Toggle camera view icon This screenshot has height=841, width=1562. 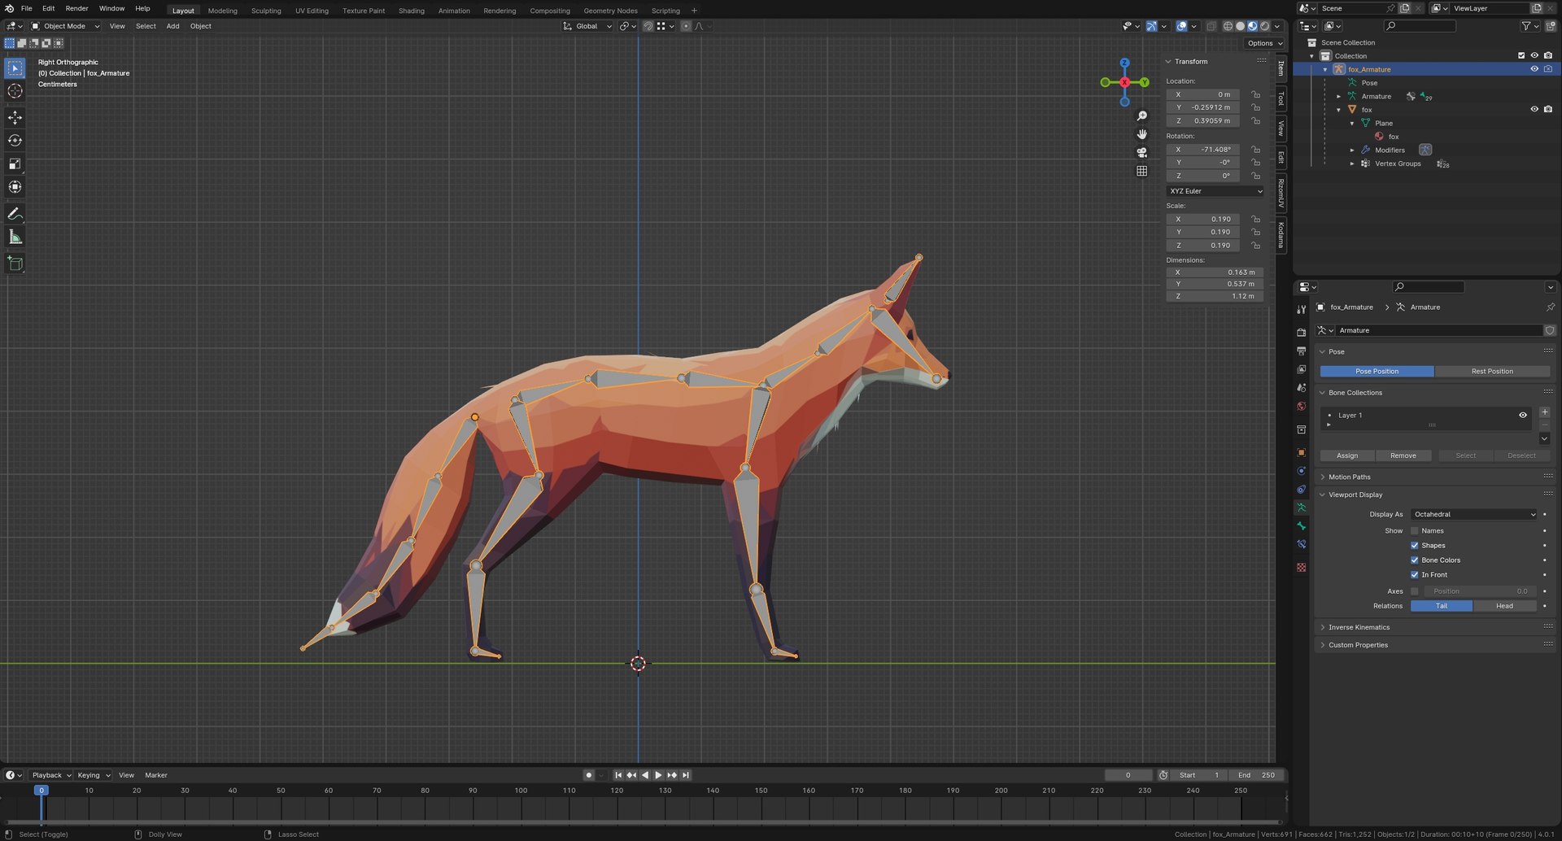coord(1141,152)
